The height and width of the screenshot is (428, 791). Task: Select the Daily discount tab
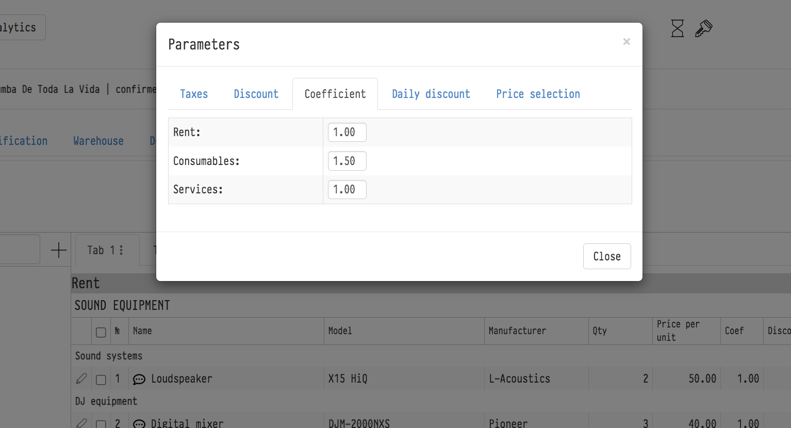point(431,94)
